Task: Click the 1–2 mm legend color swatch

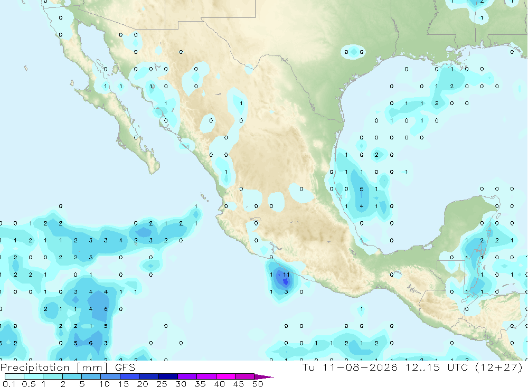Action: click(53, 376)
